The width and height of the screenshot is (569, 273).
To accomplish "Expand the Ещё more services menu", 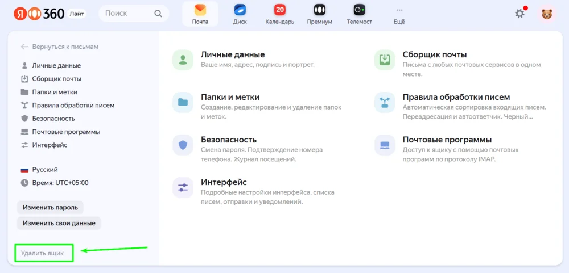I will (399, 14).
